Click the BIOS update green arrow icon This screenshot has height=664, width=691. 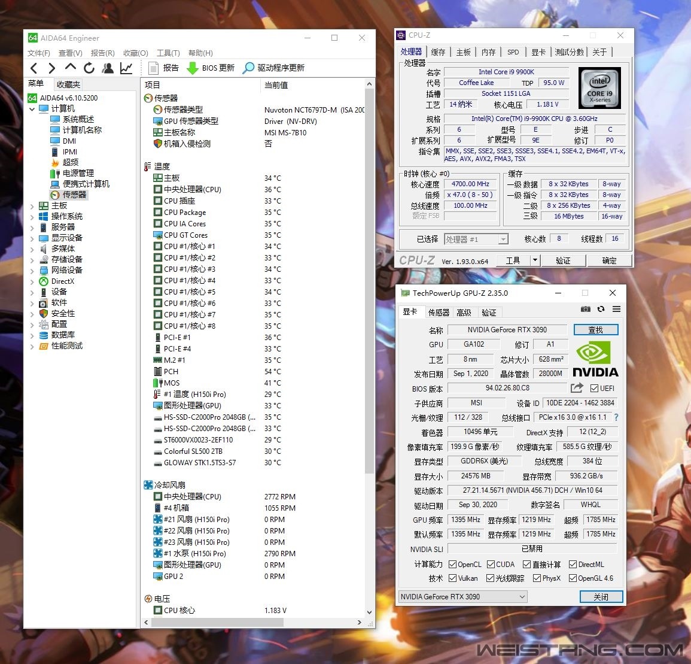pyautogui.click(x=193, y=68)
